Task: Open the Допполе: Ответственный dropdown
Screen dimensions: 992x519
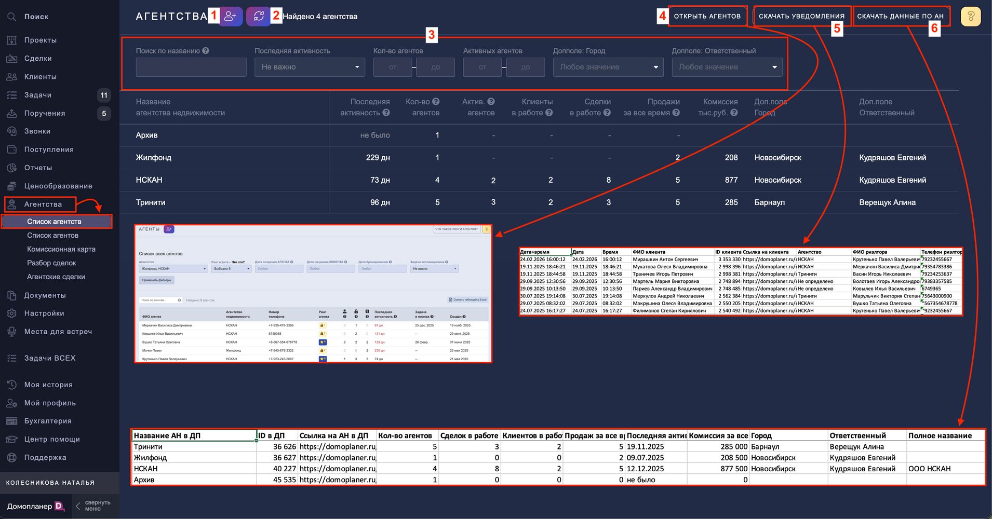Action: (x=727, y=67)
